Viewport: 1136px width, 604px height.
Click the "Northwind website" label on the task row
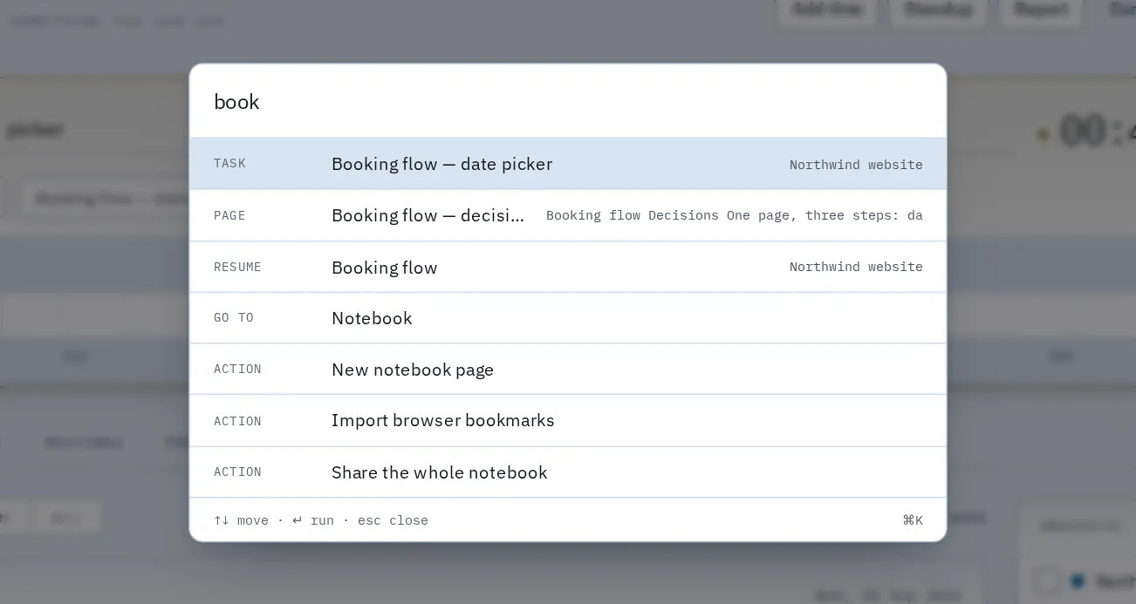pos(856,165)
